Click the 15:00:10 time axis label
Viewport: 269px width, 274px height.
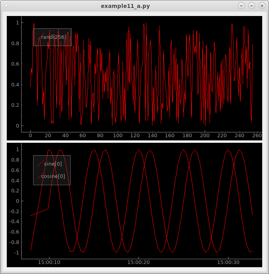point(49,262)
